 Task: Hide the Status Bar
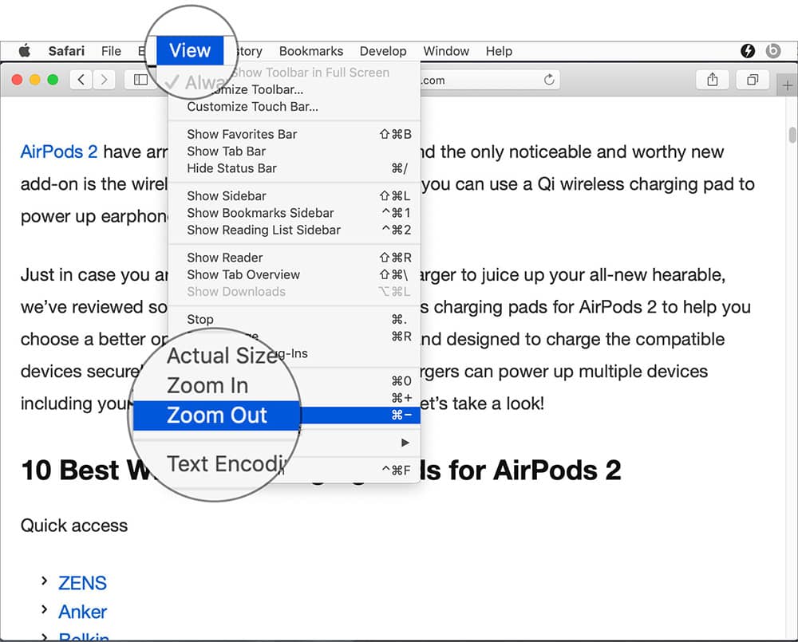231,168
